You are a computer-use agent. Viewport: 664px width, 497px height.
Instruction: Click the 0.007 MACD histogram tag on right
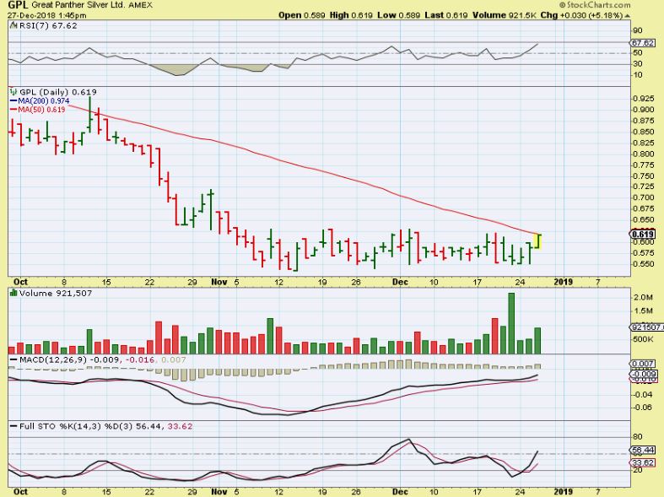click(x=642, y=364)
